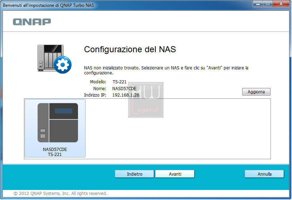The image size is (292, 200).
Task: Click the QNAP logo in header
Action: (32, 22)
